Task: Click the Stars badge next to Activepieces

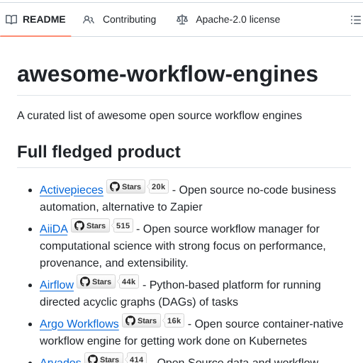Action: (x=125, y=186)
